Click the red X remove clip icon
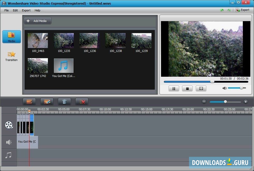 (82, 102)
